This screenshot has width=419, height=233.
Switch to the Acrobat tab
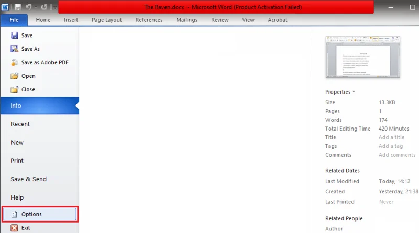click(x=278, y=20)
